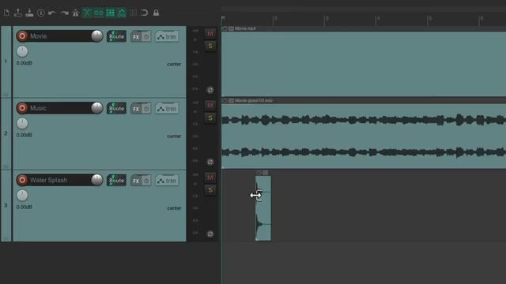
Task: Toggle the metronome icon
Action: [76, 13]
